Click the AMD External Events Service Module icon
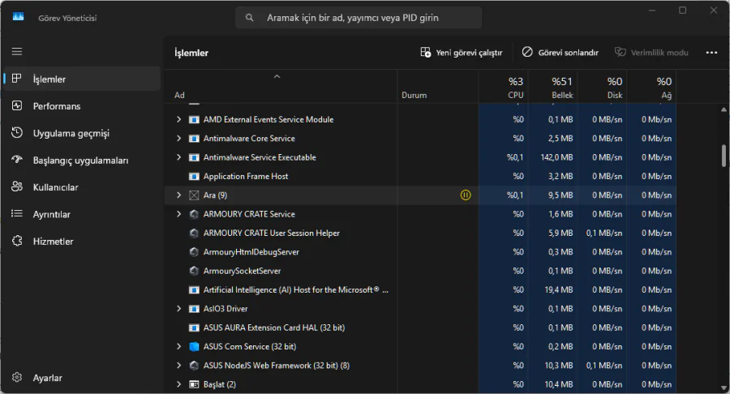 click(194, 119)
